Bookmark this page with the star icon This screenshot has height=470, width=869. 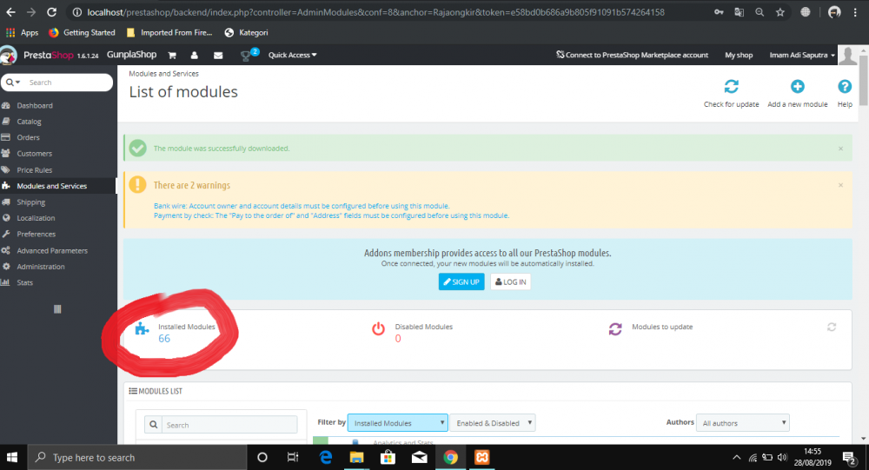coord(779,12)
